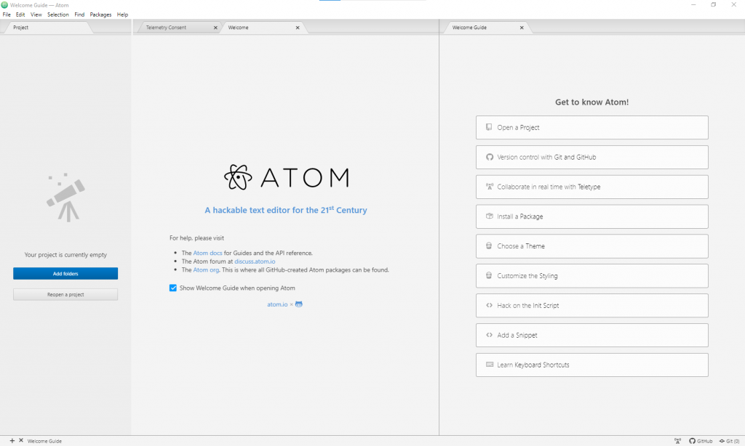Click the octocat icon next to atom.io

pos(299,304)
